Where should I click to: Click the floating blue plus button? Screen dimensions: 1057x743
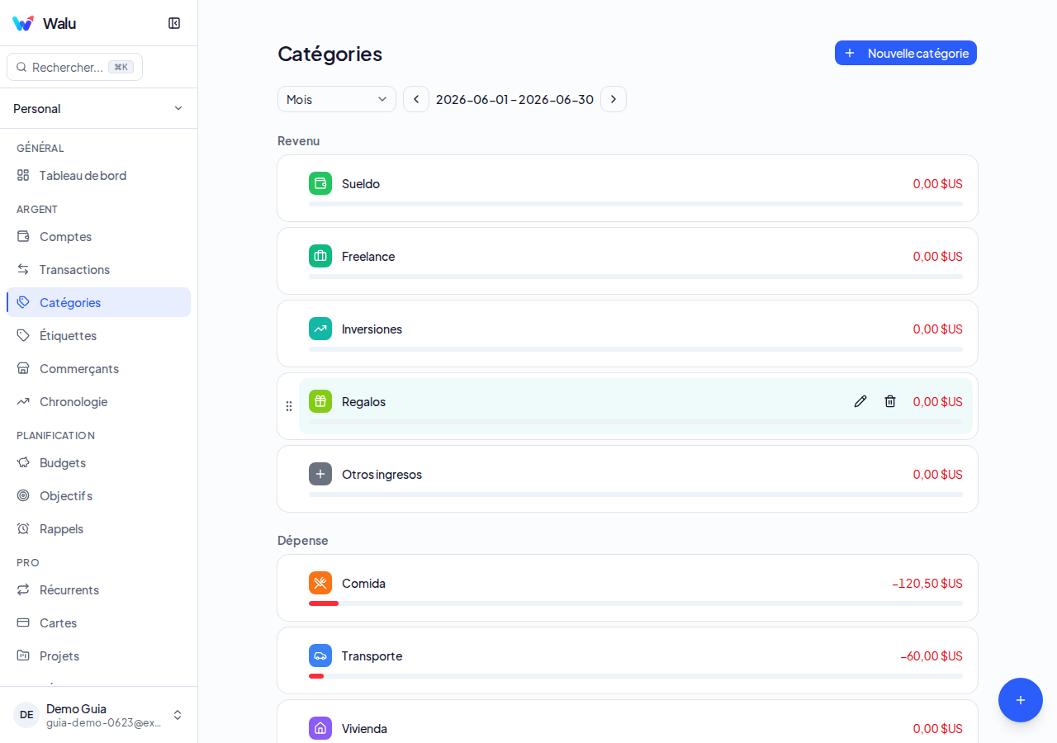click(x=1021, y=700)
